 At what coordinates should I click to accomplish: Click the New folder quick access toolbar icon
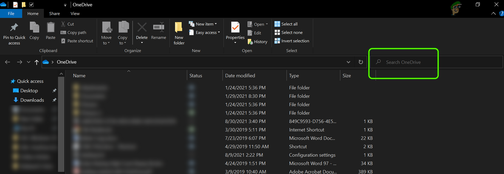[x=24, y=5]
